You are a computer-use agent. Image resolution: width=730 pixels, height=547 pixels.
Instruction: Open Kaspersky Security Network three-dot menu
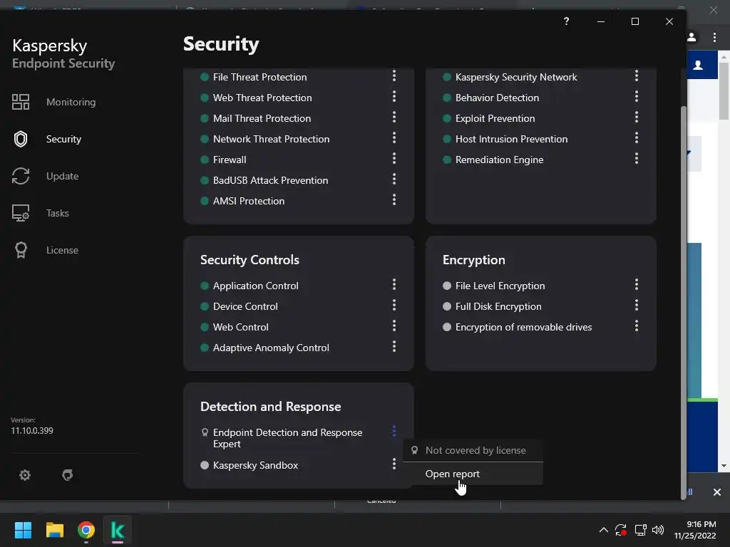637,75
